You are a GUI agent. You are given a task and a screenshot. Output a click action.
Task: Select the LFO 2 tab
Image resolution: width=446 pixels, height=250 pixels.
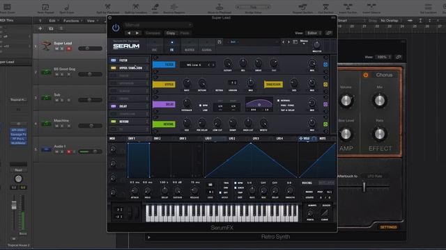(232, 139)
